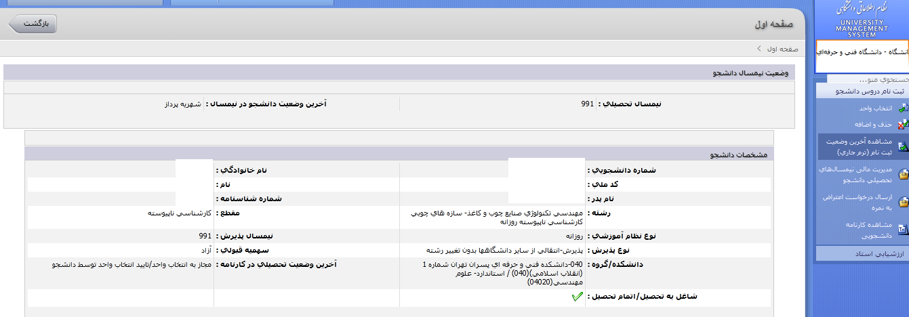This screenshot has width=909, height=317.
Task: Click the University Management System logo
Action: coord(862,19)
